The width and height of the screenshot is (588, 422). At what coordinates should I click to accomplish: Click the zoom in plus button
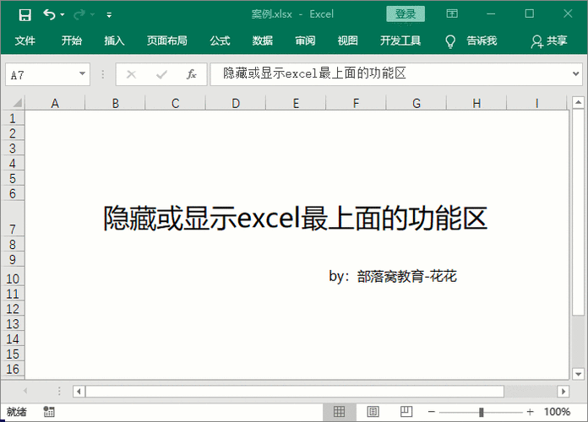pos(530,412)
